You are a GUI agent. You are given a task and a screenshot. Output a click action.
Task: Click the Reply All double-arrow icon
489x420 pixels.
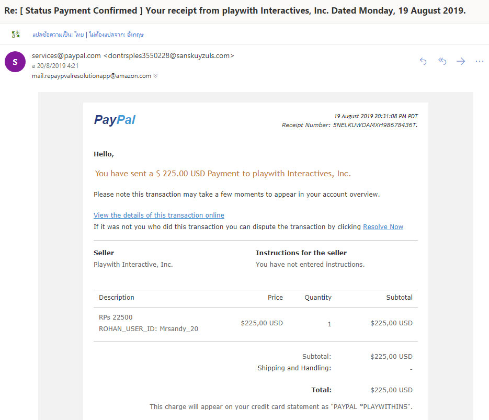click(x=442, y=61)
